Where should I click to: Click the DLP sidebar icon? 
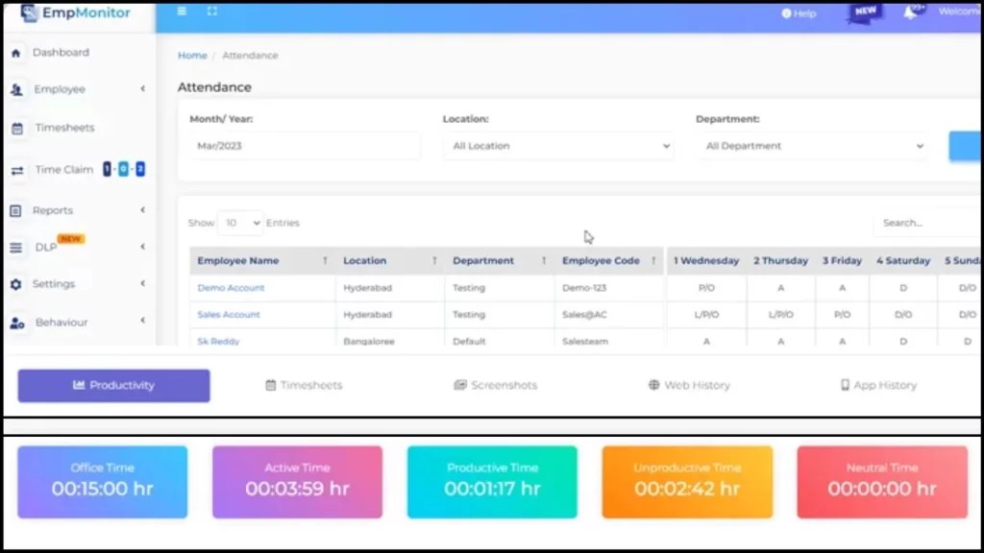[16, 248]
